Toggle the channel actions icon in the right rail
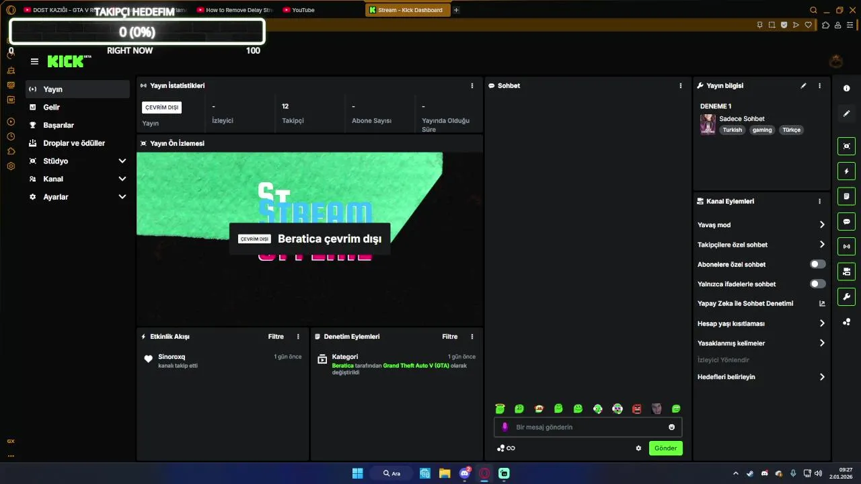861x484 pixels. coord(846,272)
